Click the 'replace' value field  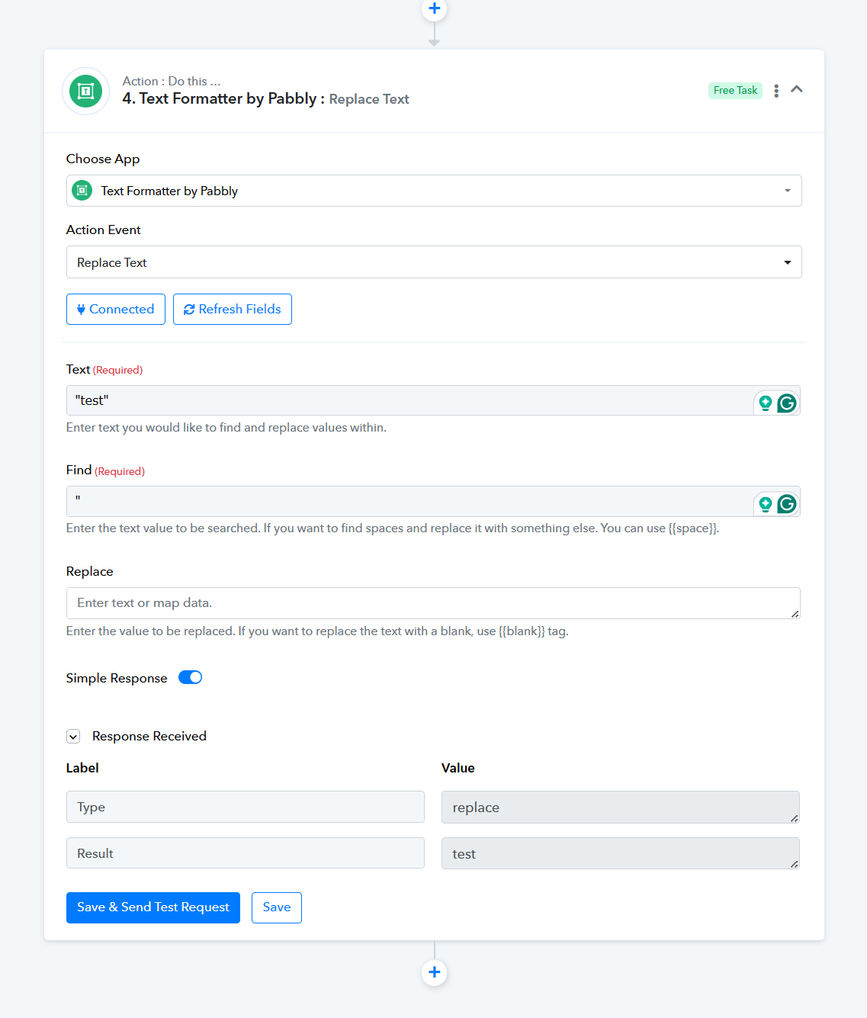coord(621,808)
